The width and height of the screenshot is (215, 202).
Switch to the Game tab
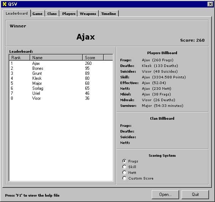tap(37, 14)
